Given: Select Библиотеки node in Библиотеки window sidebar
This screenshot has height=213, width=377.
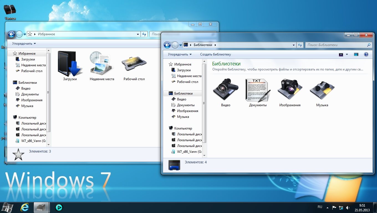Looking at the screenshot, I should coord(183,93).
